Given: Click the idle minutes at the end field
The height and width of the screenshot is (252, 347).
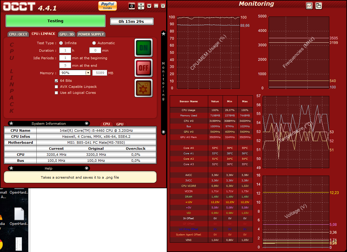Looking at the screenshot, I should [65, 65].
